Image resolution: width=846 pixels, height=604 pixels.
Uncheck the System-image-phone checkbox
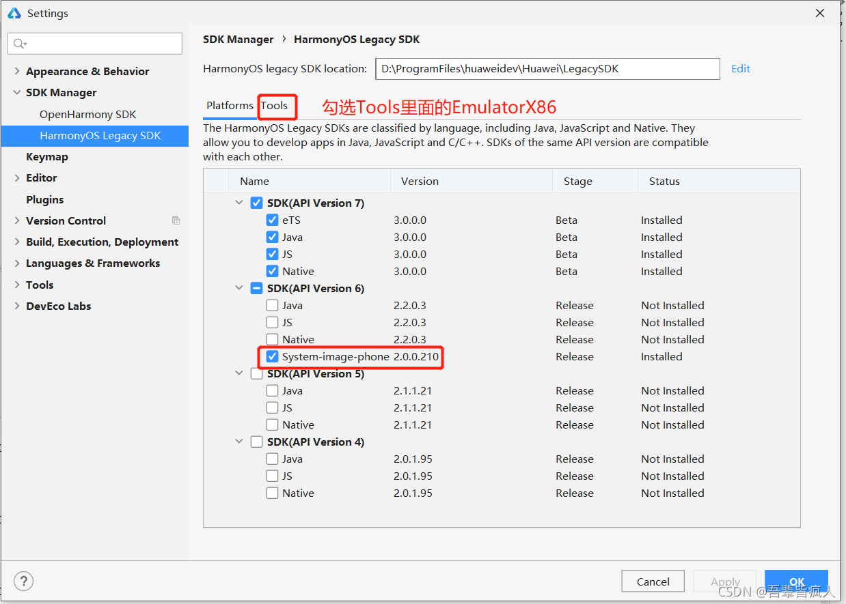click(x=272, y=356)
